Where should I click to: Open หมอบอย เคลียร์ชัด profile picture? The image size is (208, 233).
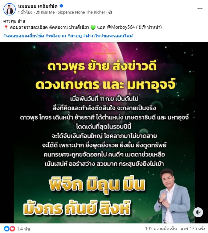coord(10,9)
